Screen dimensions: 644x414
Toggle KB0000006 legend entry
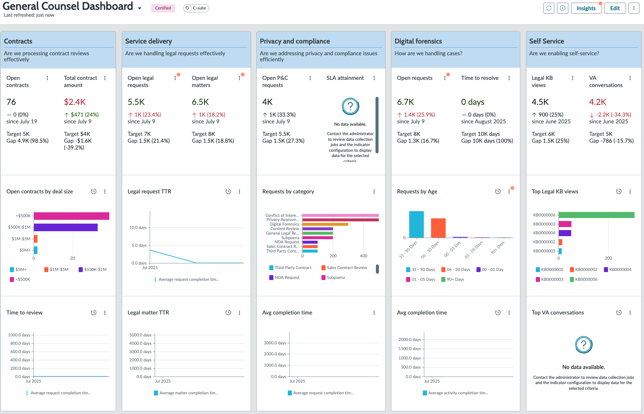coord(583,279)
